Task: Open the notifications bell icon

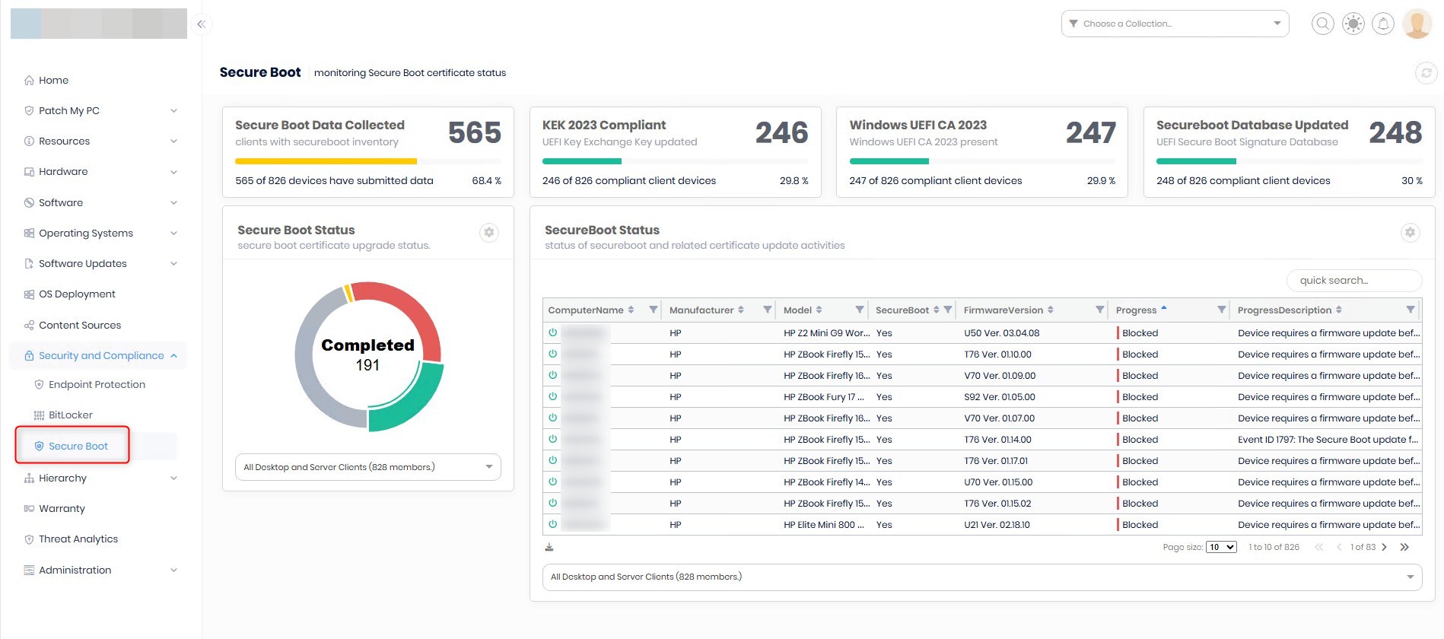Action: [x=1383, y=24]
